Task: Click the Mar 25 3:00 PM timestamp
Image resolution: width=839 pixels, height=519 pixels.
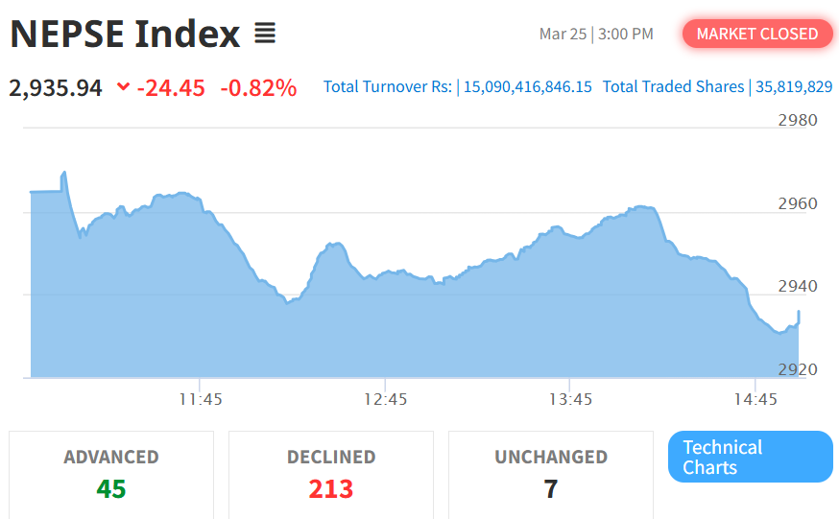Action: point(596,34)
